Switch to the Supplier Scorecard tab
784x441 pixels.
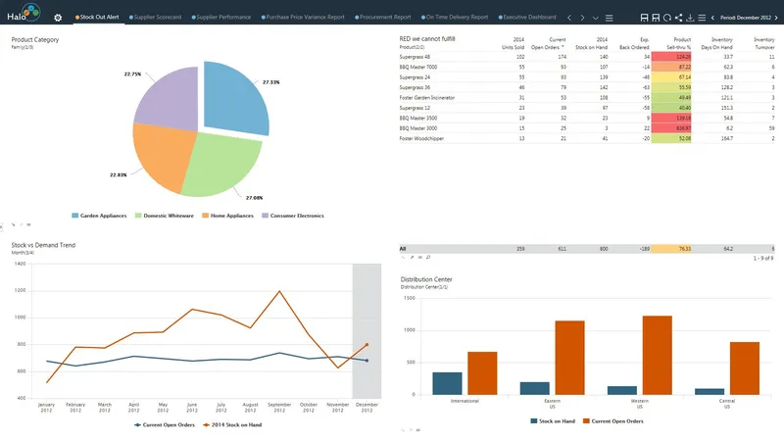click(156, 17)
